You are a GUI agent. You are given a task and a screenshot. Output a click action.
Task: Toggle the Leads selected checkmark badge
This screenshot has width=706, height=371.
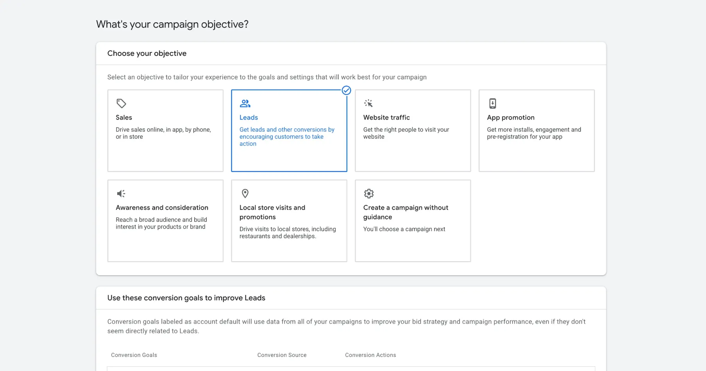[346, 91]
